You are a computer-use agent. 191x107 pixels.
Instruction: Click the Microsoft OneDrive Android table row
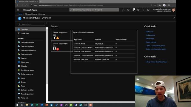104,48
